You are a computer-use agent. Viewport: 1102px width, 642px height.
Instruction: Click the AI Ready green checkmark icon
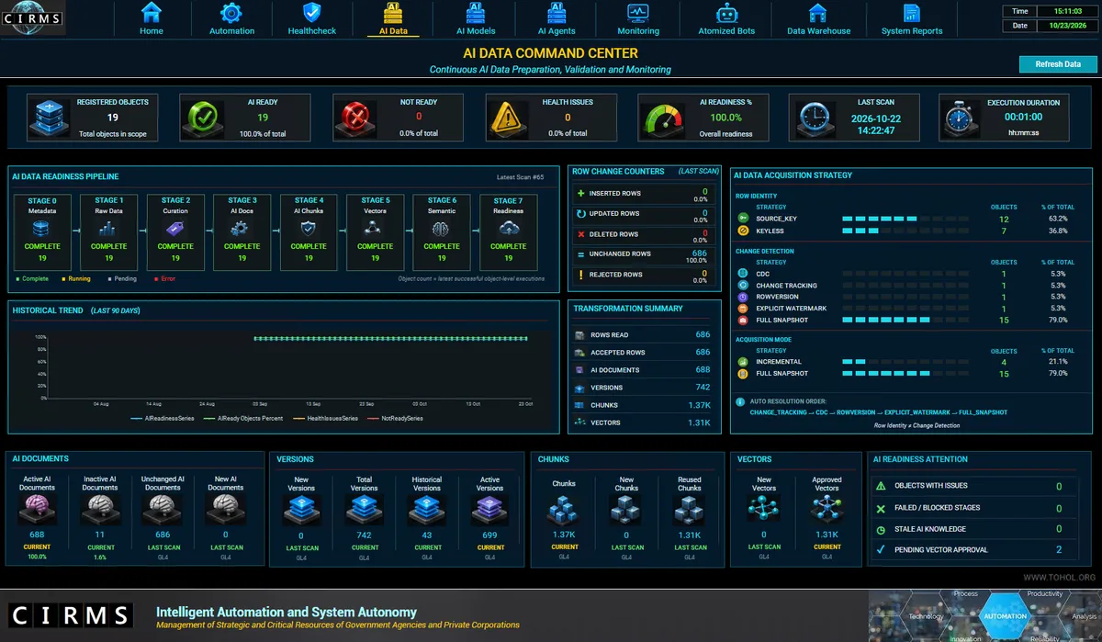point(201,118)
